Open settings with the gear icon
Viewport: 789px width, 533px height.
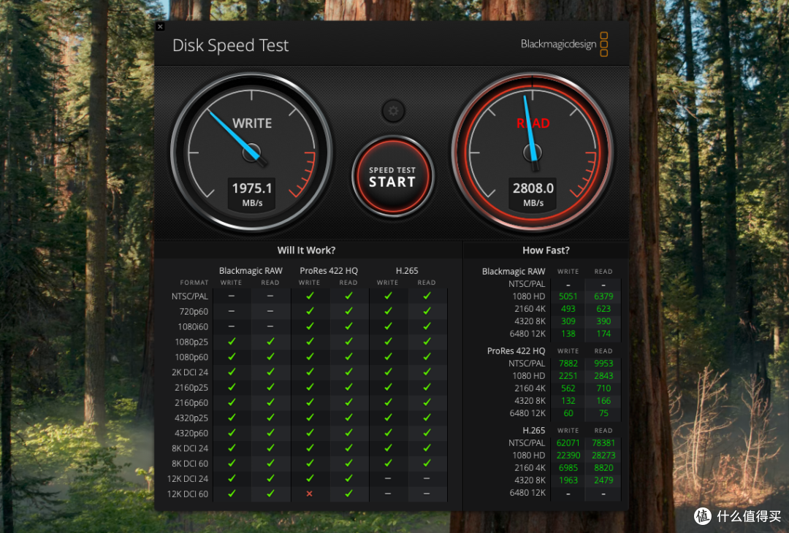pos(393,111)
